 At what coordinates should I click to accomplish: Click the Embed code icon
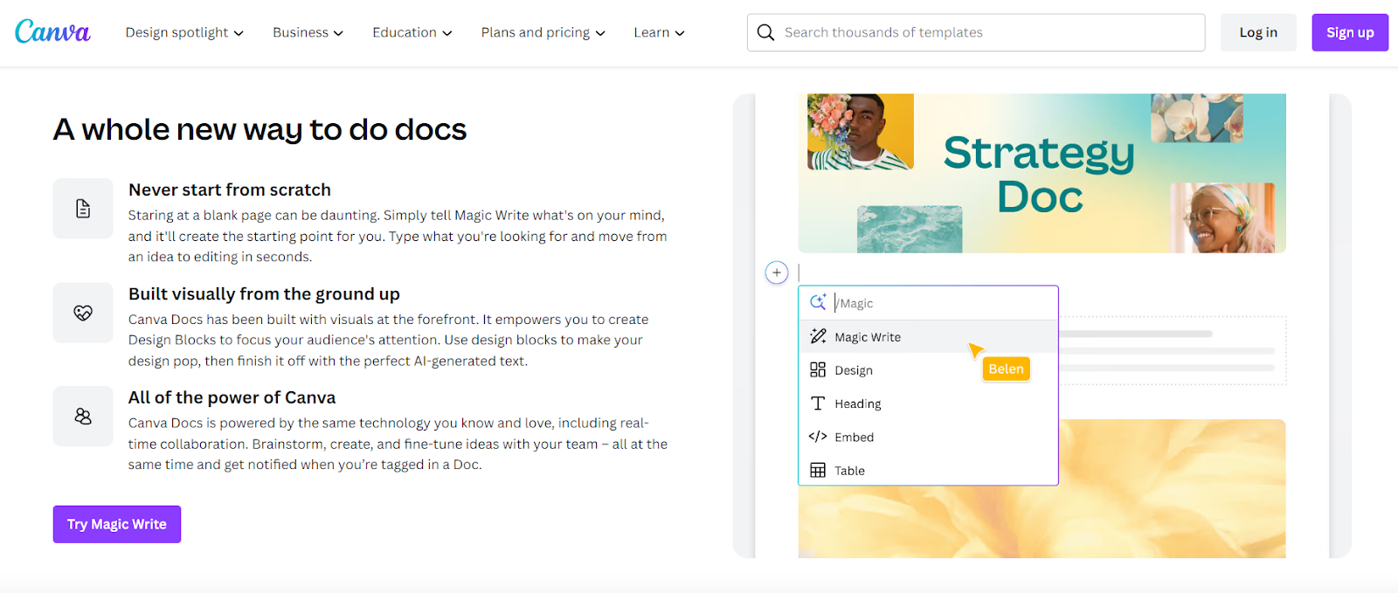tap(818, 437)
